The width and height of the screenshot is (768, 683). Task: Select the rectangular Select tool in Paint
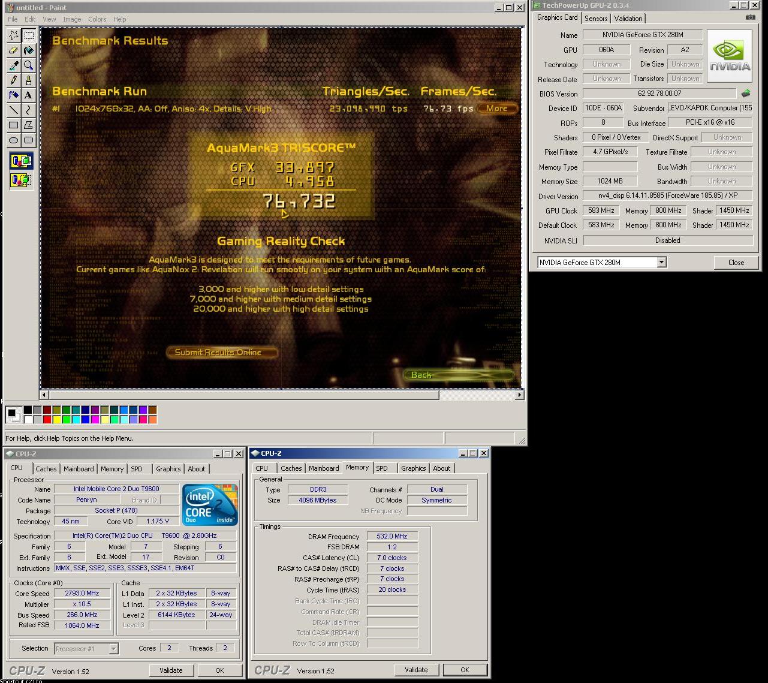pos(28,35)
